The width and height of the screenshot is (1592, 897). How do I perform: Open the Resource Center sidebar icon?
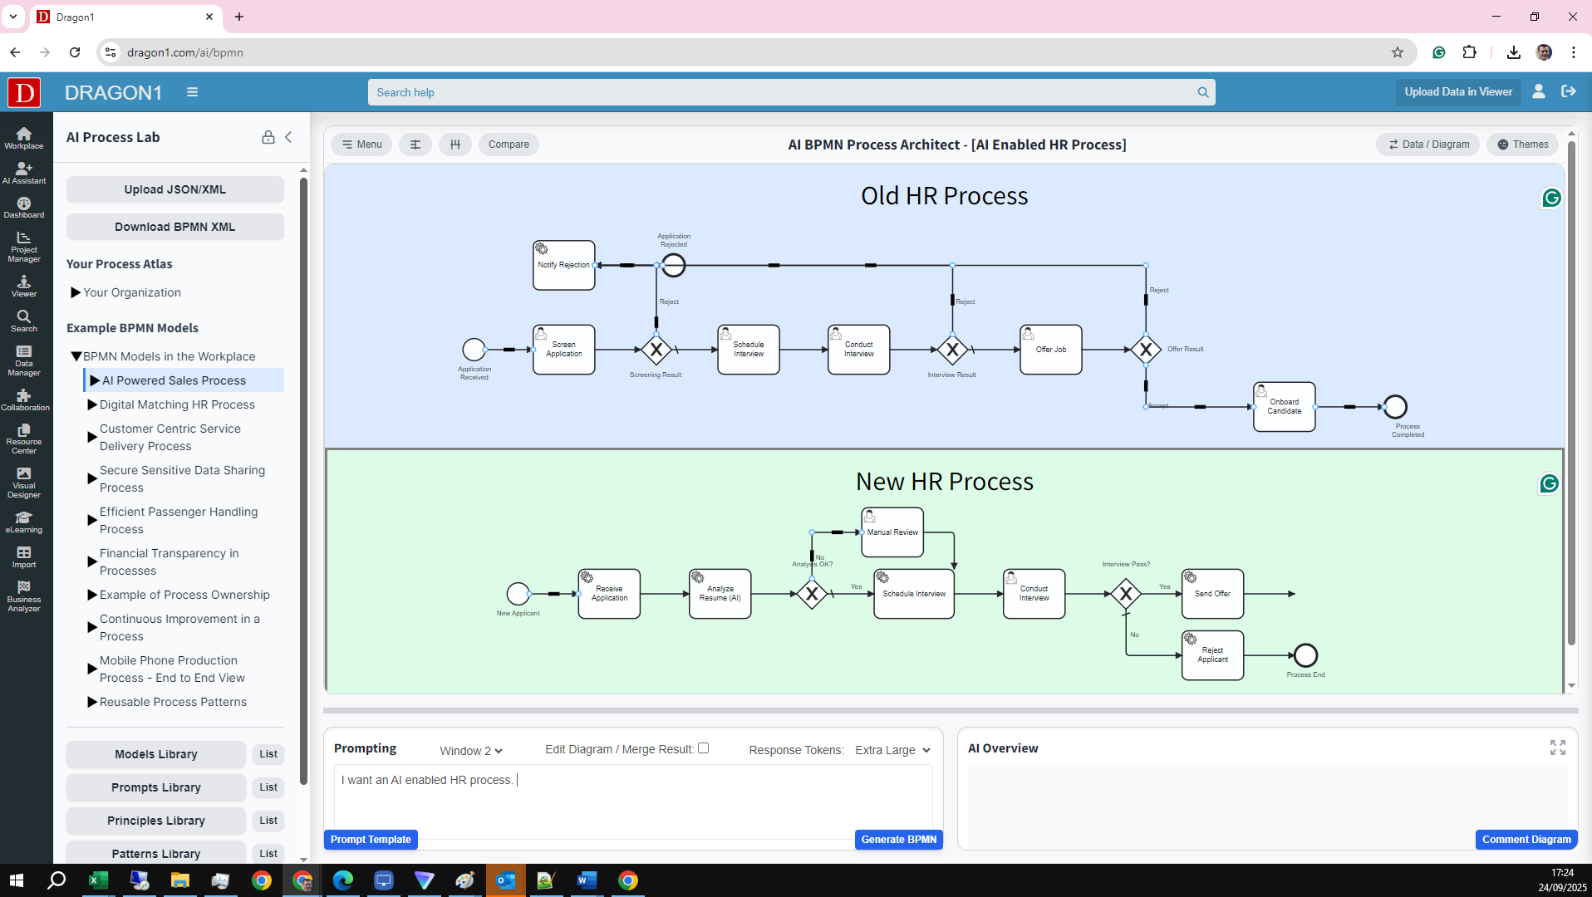24,439
